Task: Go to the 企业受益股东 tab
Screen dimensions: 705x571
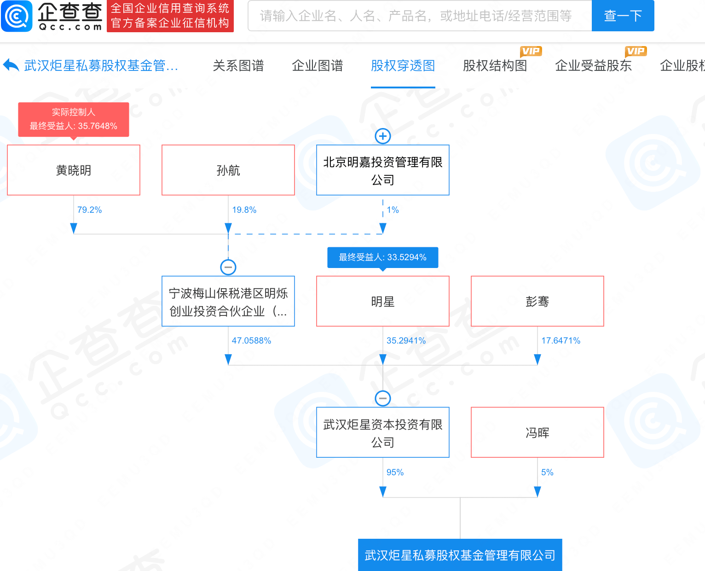Action: click(x=593, y=66)
